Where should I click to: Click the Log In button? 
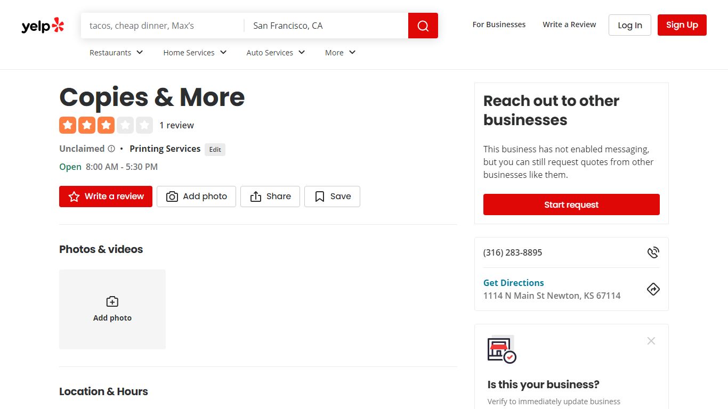tap(630, 25)
